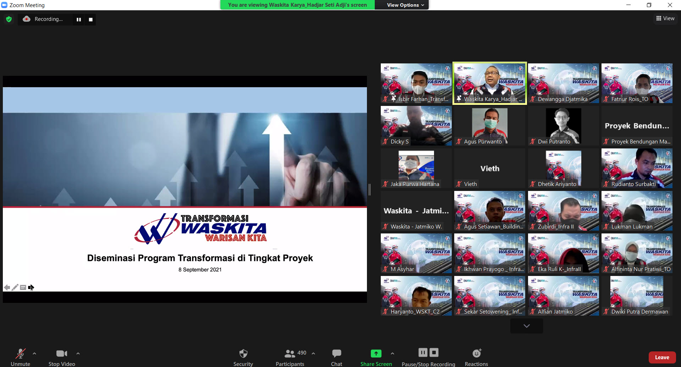
Task: Select the slide pen annotation tool
Action: pos(15,287)
